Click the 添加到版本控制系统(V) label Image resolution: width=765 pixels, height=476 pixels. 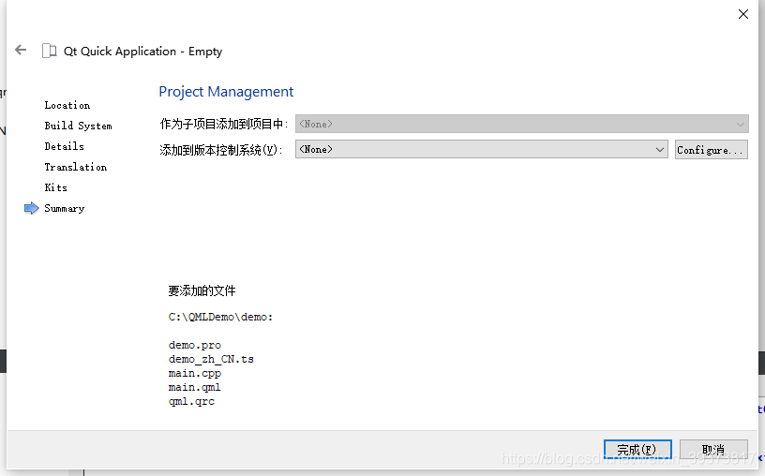[220, 150]
